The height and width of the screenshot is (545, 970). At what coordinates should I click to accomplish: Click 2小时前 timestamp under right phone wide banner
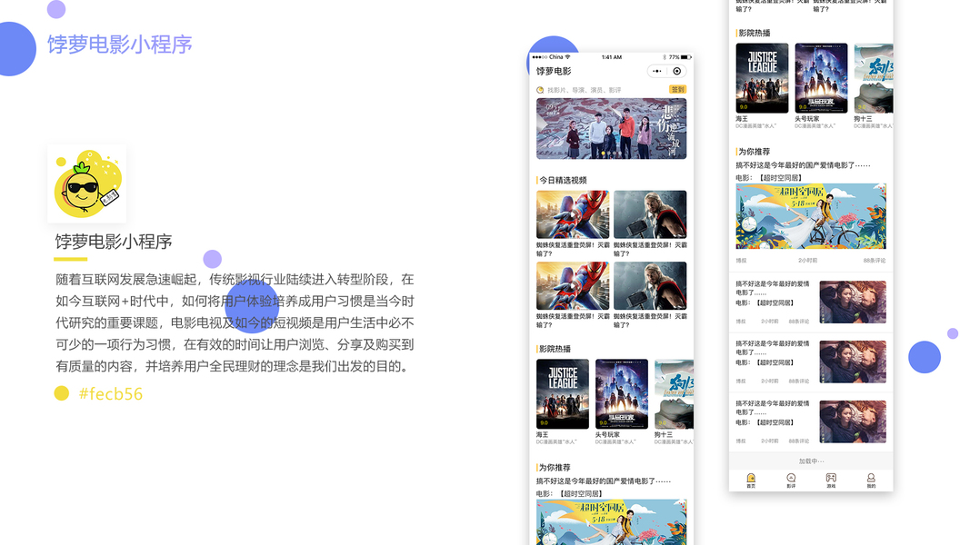pos(808,261)
